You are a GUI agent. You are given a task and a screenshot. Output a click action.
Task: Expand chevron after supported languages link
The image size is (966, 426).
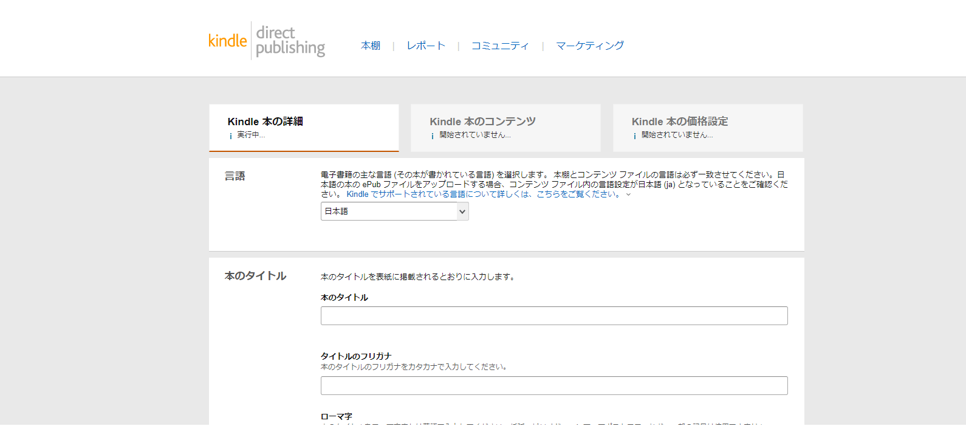point(628,194)
